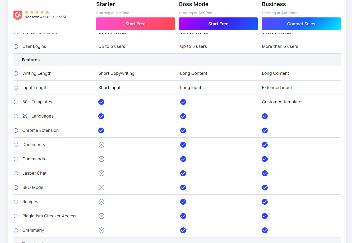This screenshot has height=243, width=352.
Task: Click Boss Mode checkmark for Grammarly
Action: coord(183,230)
